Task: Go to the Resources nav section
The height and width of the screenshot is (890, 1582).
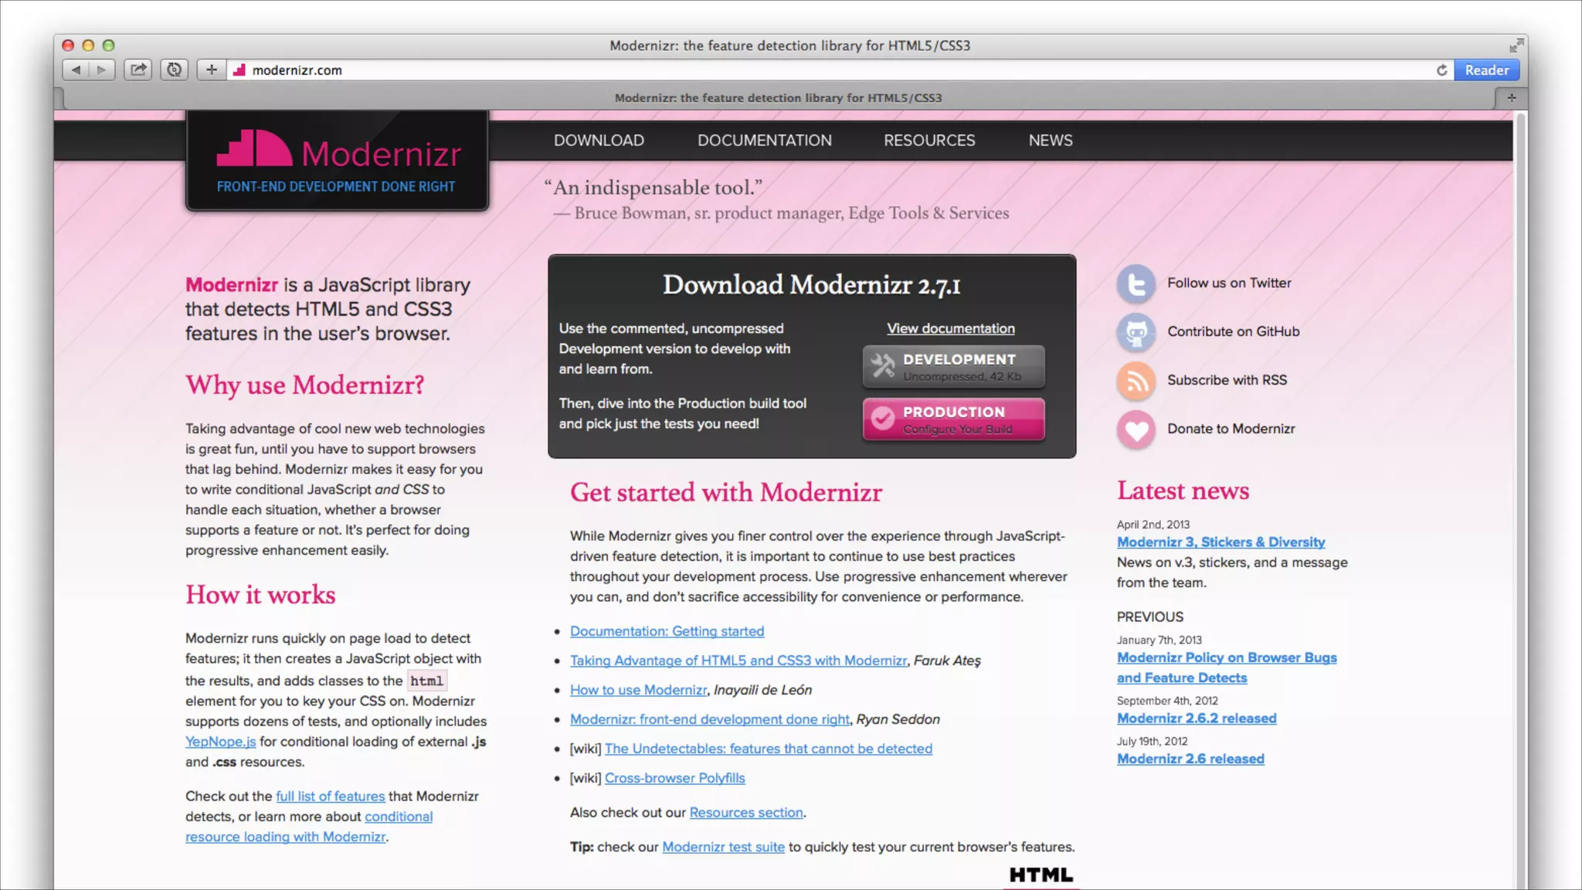Action: (929, 141)
